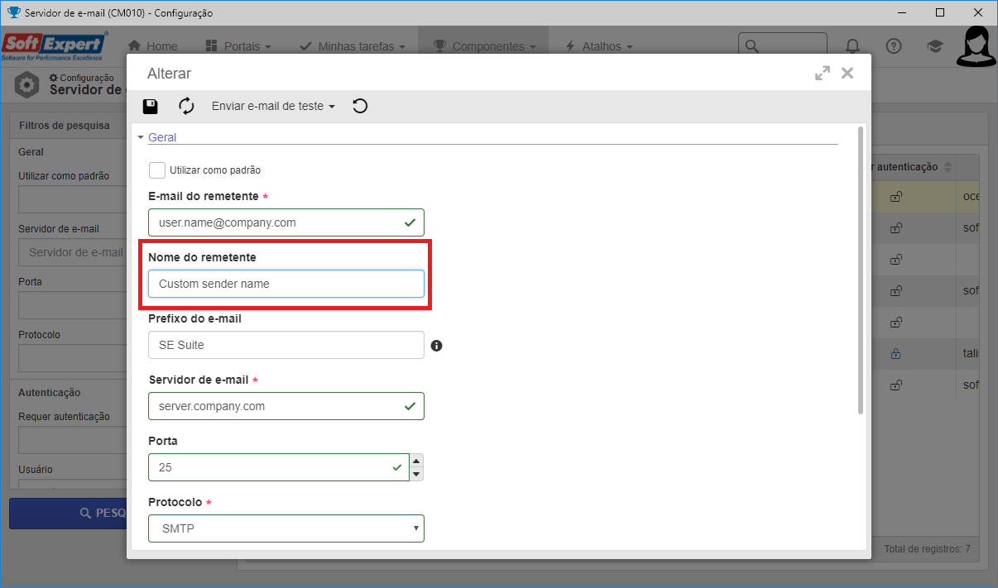Click the Requer autenticação filter field
Image resolution: width=998 pixels, height=588 pixels.
[72, 440]
